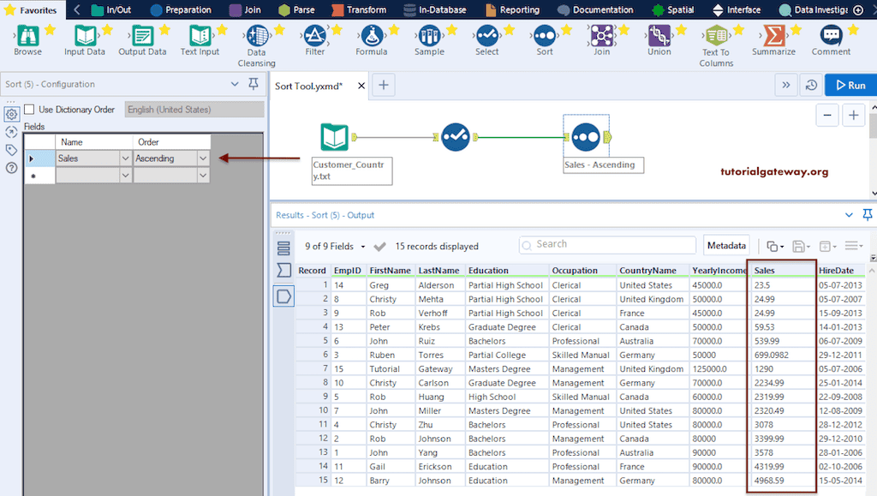Click the Union tool icon
Image resolution: width=877 pixels, height=496 pixels.
(659, 36)
